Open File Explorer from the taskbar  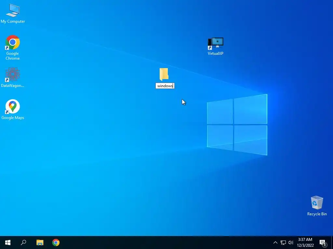[40, 243]
